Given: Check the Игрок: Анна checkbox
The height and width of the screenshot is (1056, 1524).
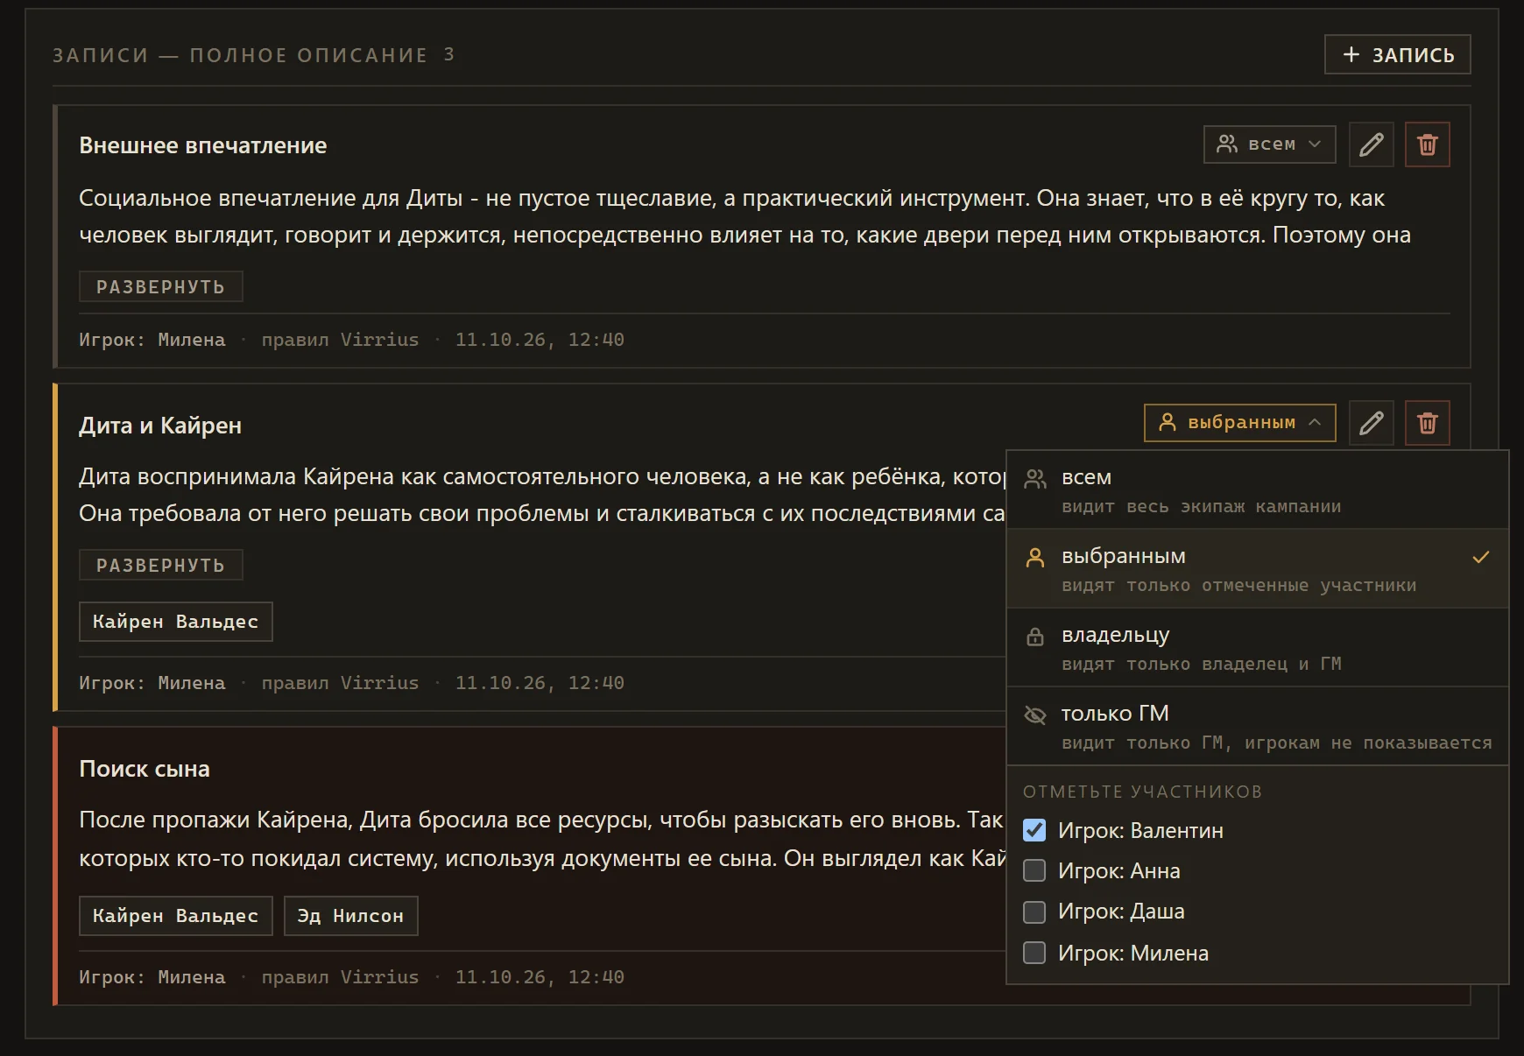Looking at the screenshot, I should pyautogui.click(x=1034, y=870).
